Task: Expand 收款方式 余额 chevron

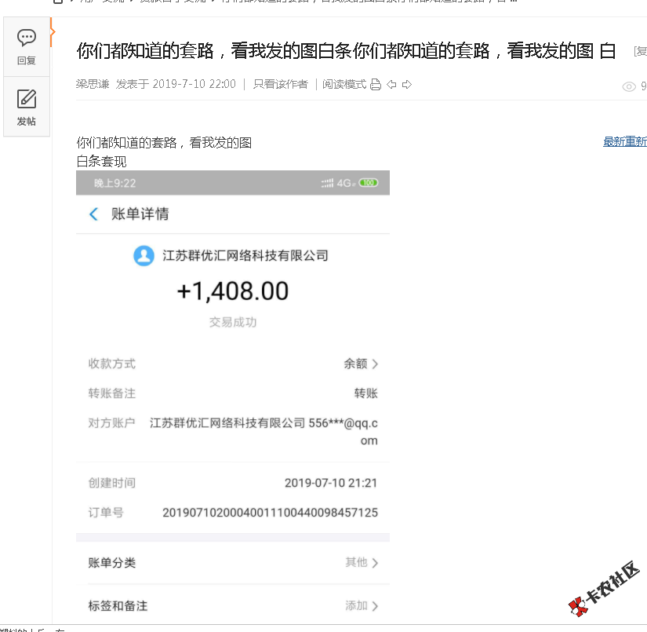Action: tap(375, 364)
